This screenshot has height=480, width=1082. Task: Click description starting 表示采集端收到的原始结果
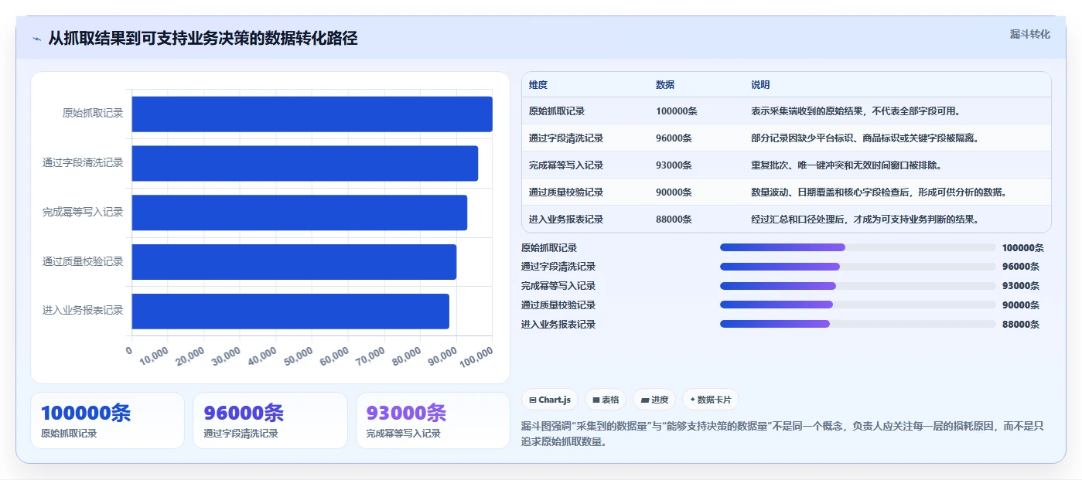[x=857, y=111]
